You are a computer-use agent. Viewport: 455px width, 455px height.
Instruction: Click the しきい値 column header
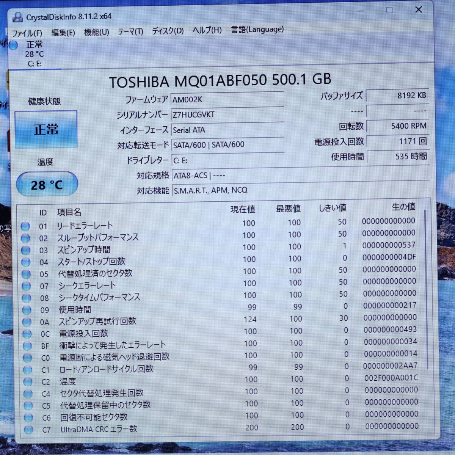(x=333, y=208)
